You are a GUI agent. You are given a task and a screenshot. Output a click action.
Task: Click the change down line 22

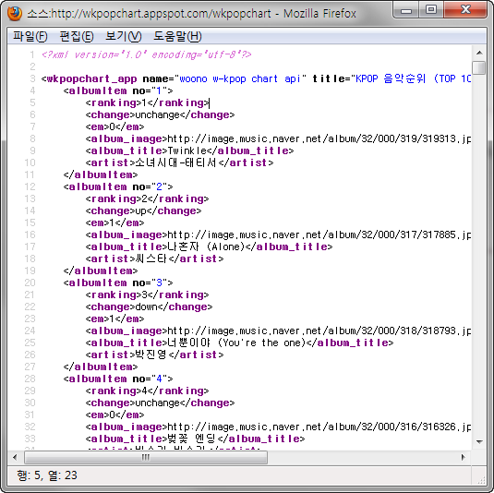pyautogui.click(x=149, y=307)
